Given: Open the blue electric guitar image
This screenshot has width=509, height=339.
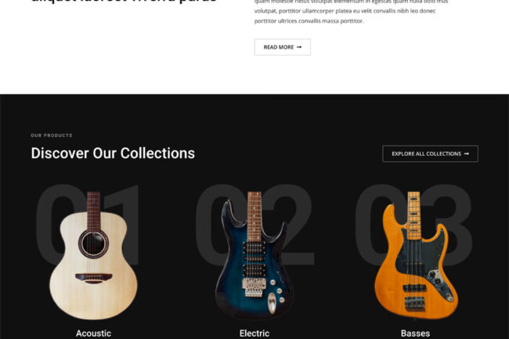Looking at the screenshot, I should tap(254, 256).
